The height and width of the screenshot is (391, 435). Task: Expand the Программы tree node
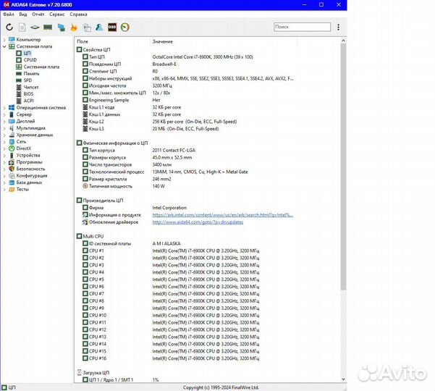click(4, 162)
